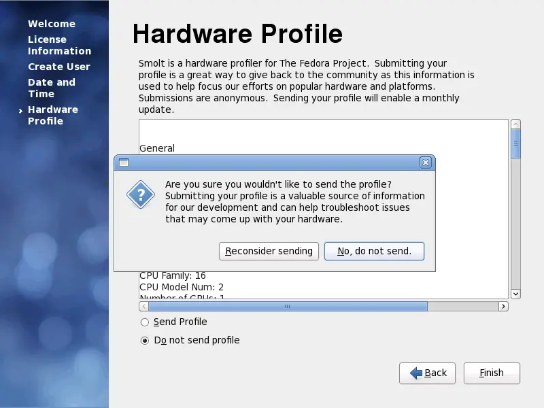Click the Finish button
Screen dimensions: 544x408
coord(492,373)
